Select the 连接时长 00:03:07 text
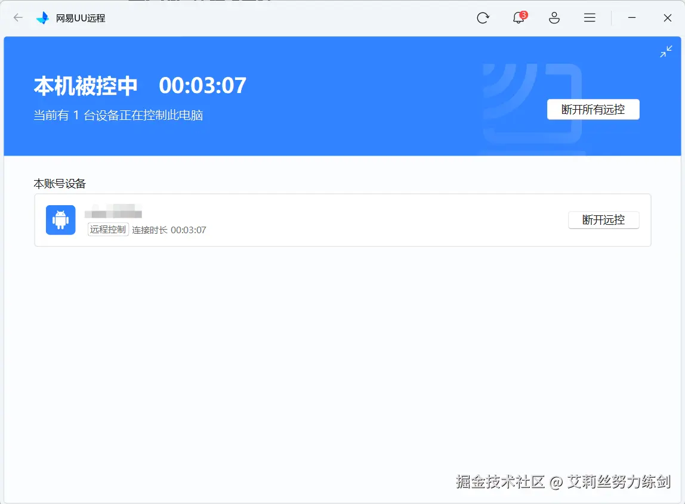 pos(169,230)
